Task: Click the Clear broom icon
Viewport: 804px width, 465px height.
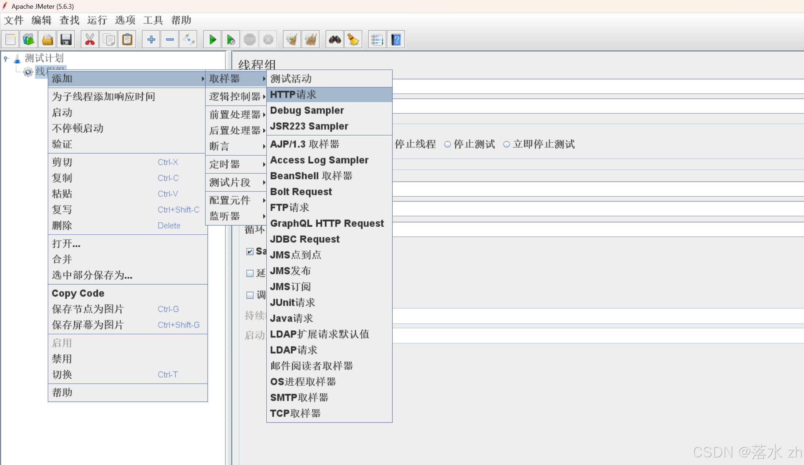Action: pos(292,39)
